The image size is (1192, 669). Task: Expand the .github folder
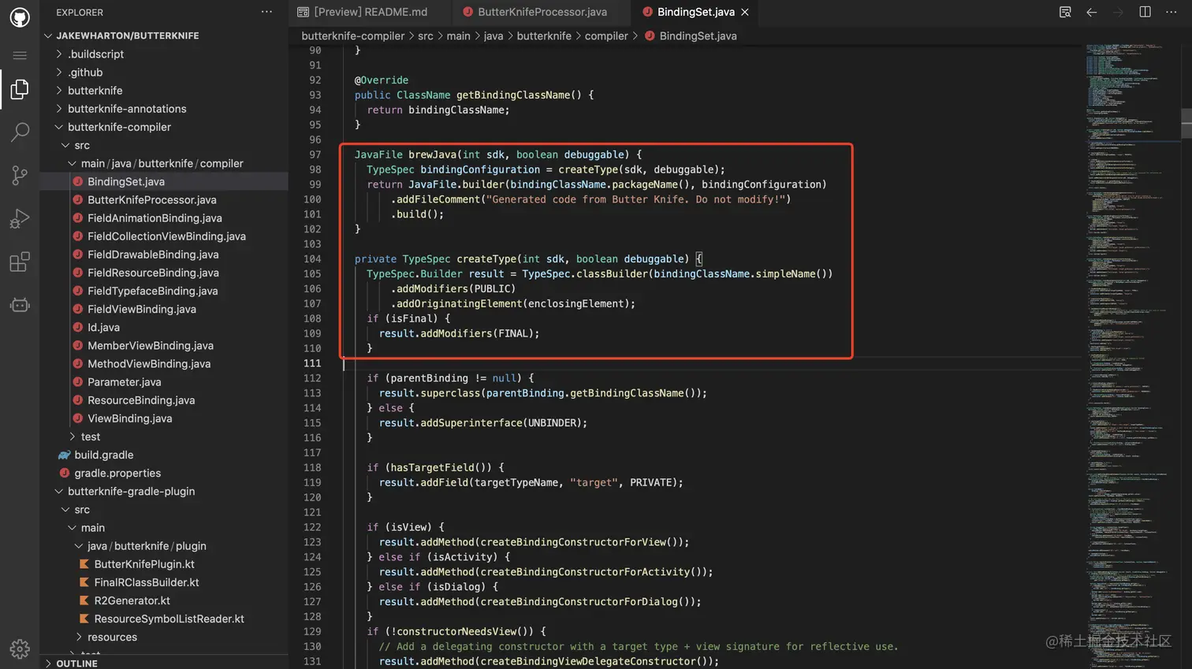tap(164, 72)
